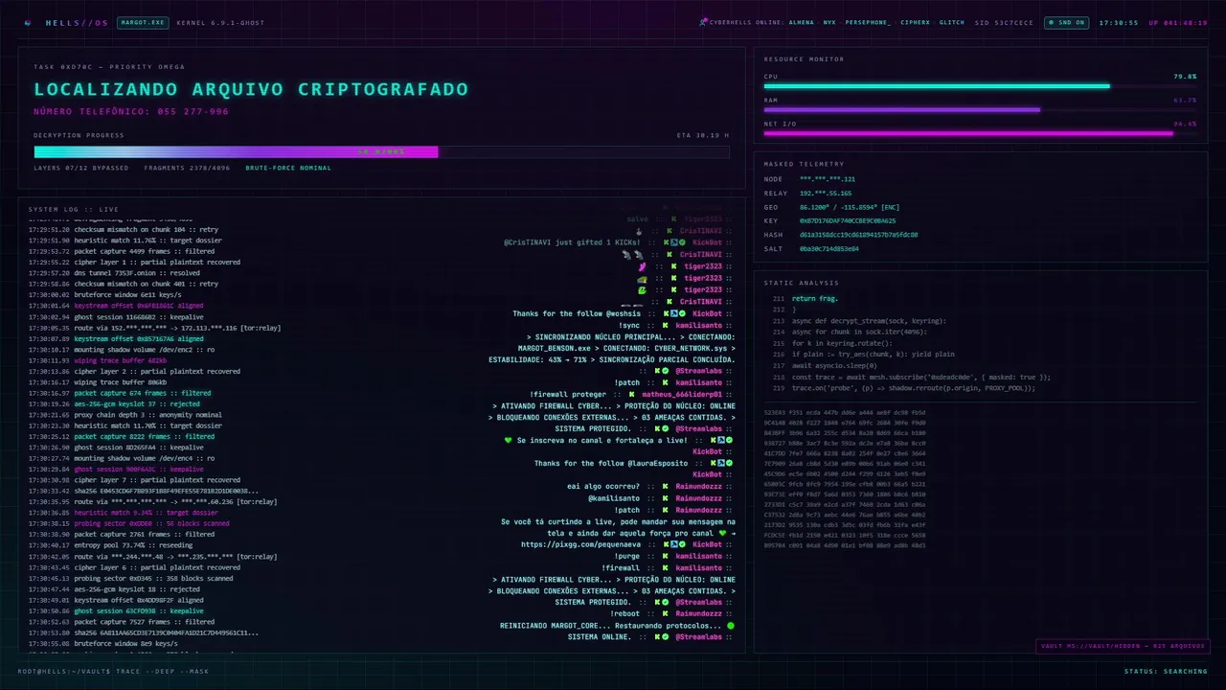
Task: Select online member GLITCH
Action: pos(952,22)
